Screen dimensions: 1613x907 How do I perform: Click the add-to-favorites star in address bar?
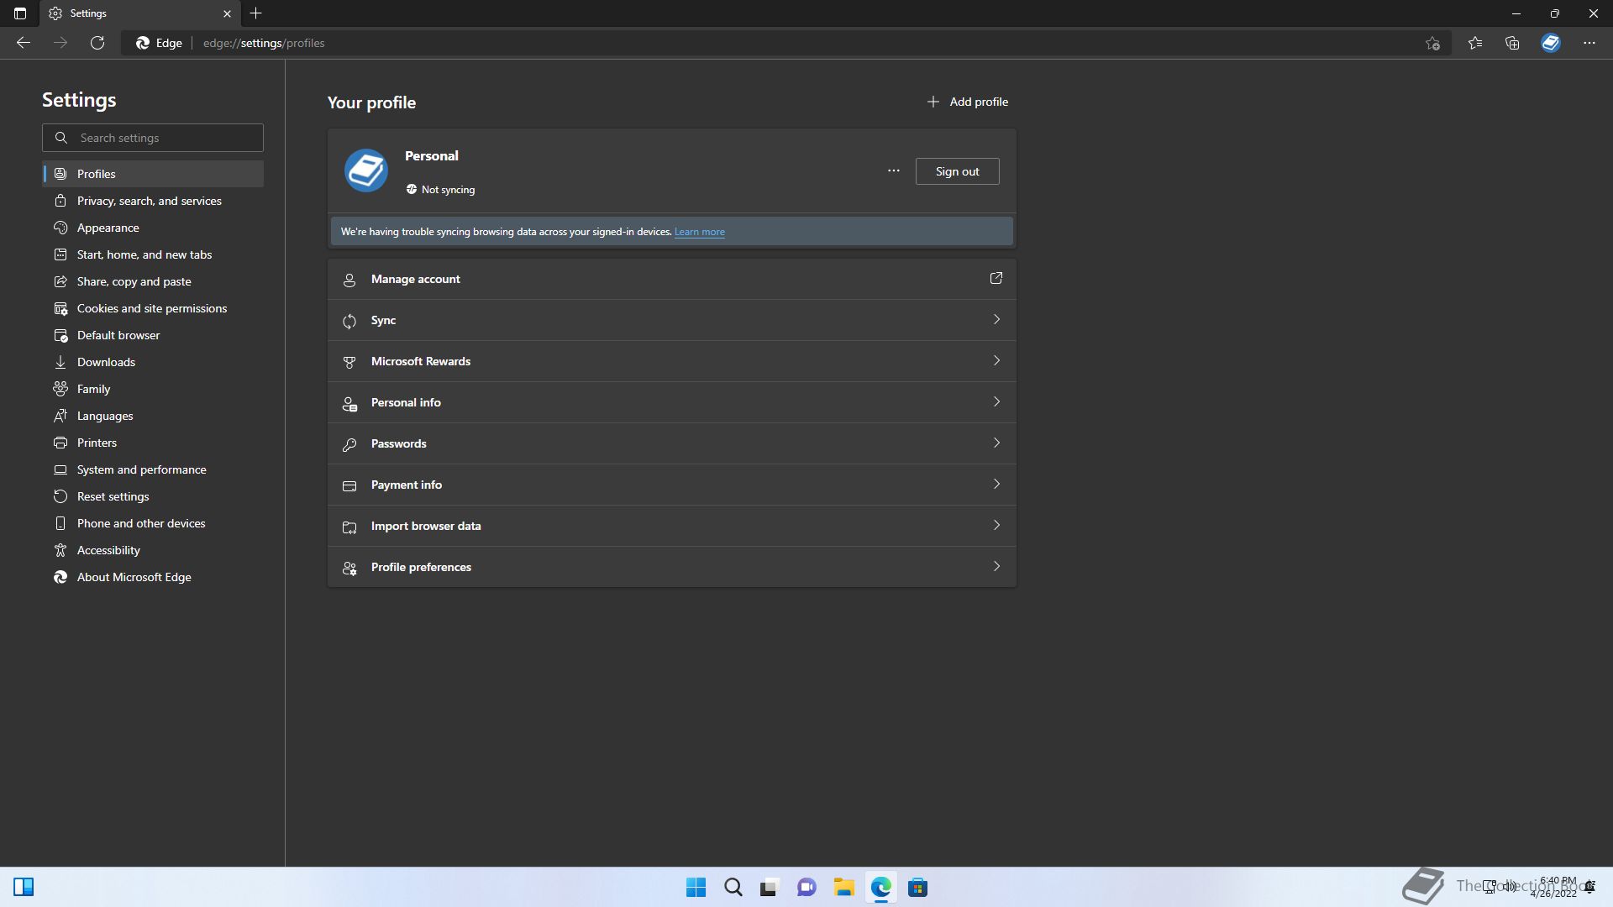(x=1433, y=43)
